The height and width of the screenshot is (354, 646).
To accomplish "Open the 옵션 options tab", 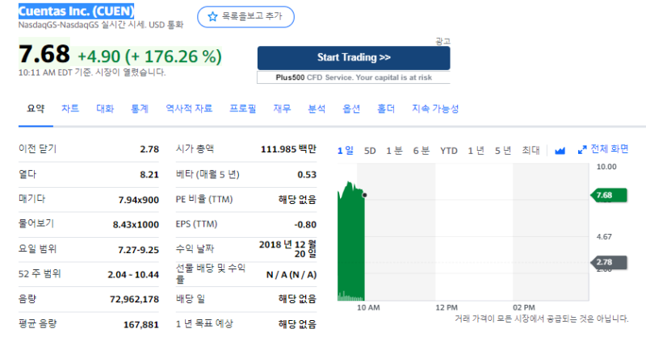I will coord(351,109).
